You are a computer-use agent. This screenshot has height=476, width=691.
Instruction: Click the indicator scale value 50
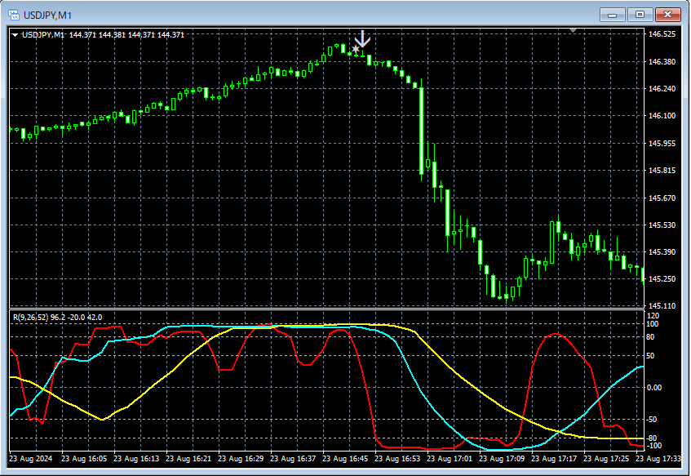[x=651, y=355]
